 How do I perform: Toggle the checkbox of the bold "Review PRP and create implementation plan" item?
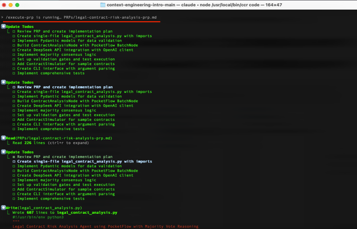[x=14, y=87]
